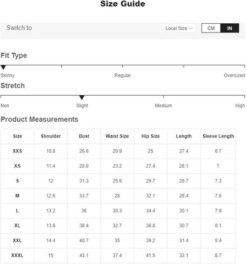Click the High stretch label

coord(240,105)
